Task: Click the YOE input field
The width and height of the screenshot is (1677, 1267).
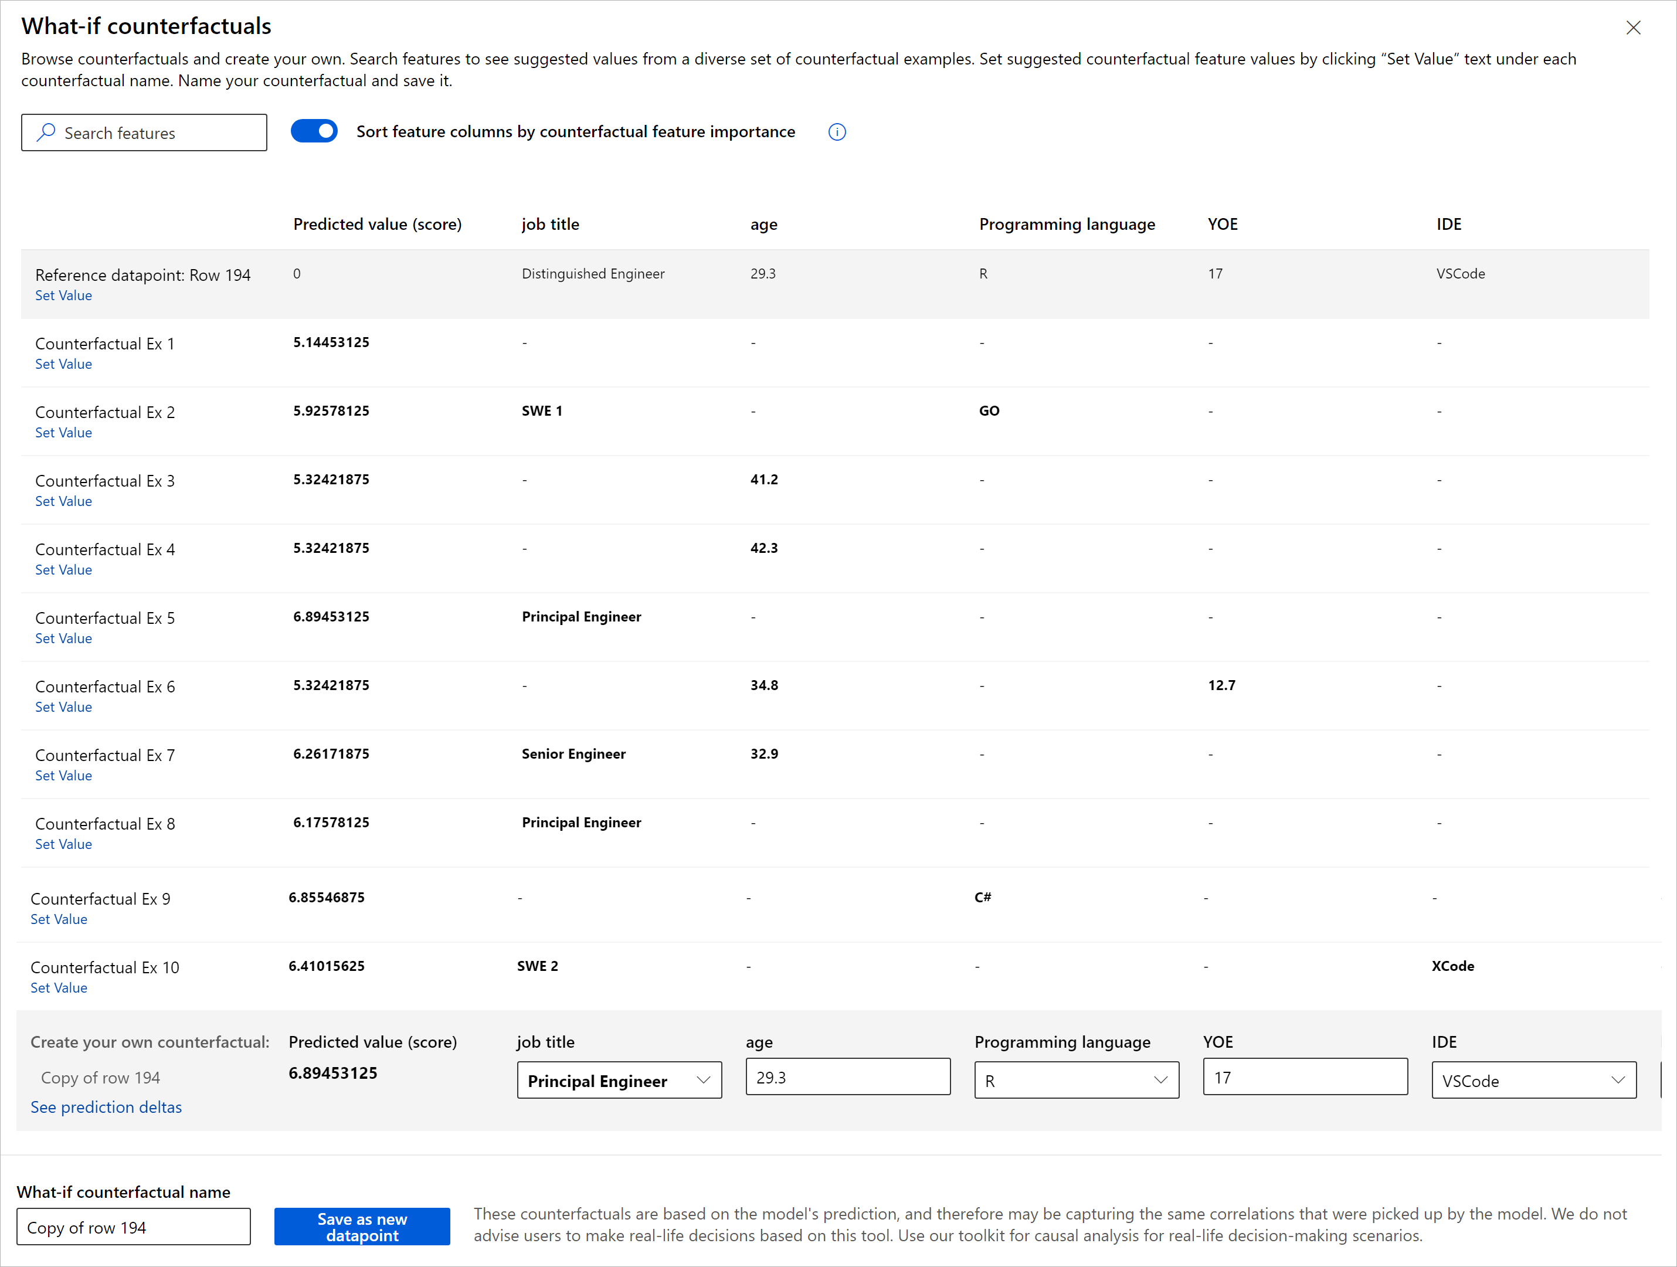Action: tap(1305, 1078)
